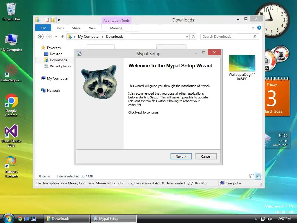Click the Forward arrow in Downloads window

pyautogui.click(x=49, y=36)
